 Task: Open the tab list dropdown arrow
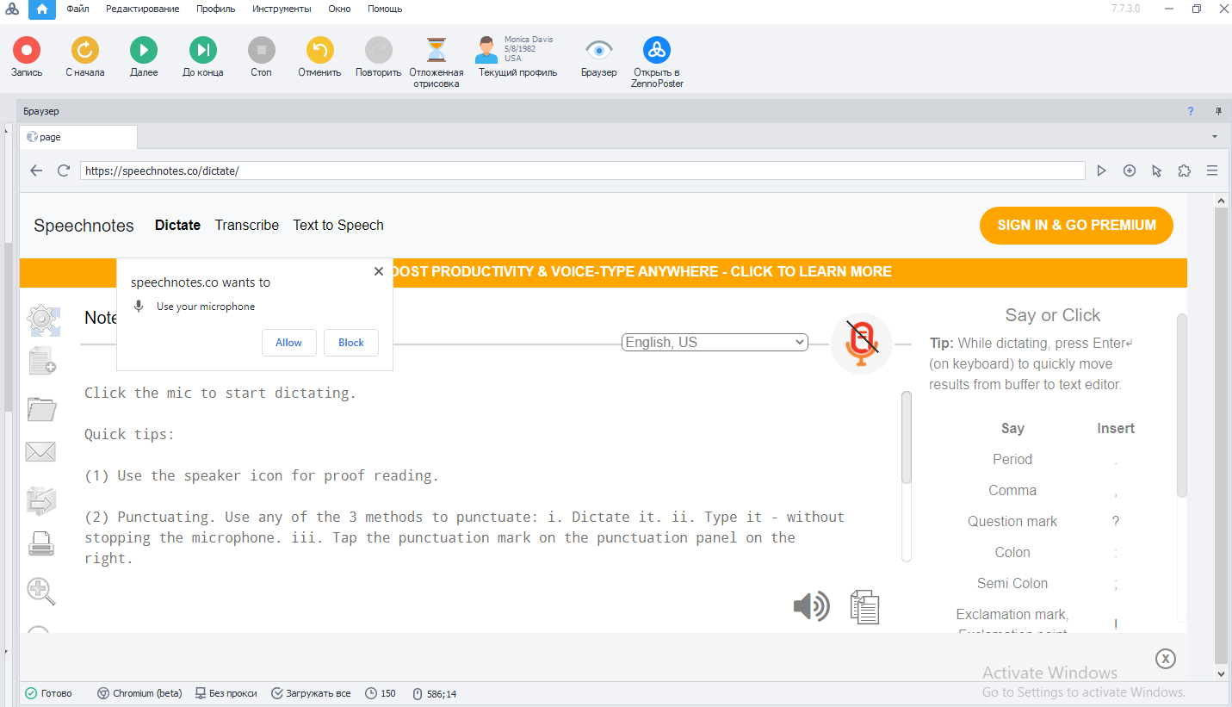click(1215, 137)
